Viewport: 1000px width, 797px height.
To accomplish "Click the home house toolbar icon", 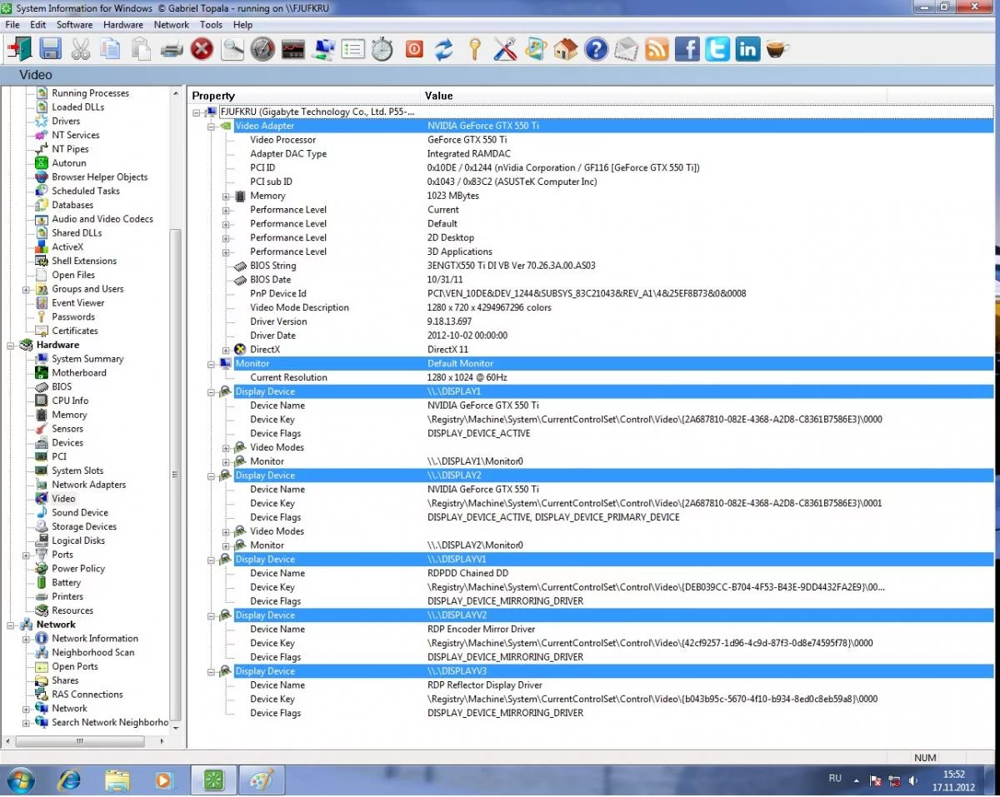I will coord(565,49).
